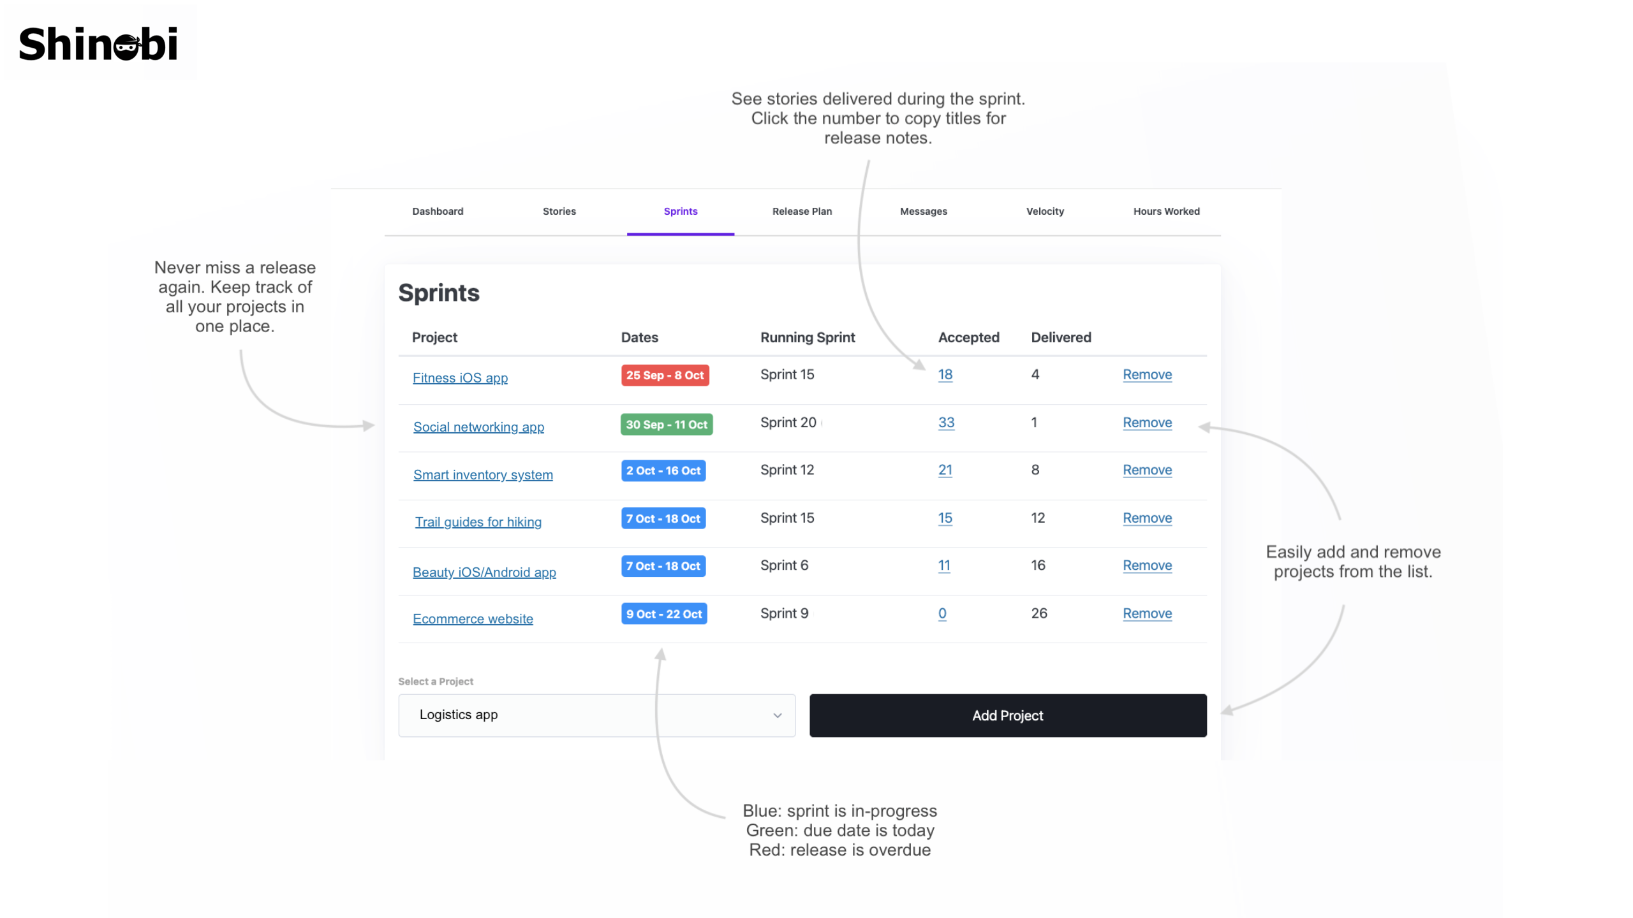
Task: Open the Stories tab
Action: click(559, 211)
